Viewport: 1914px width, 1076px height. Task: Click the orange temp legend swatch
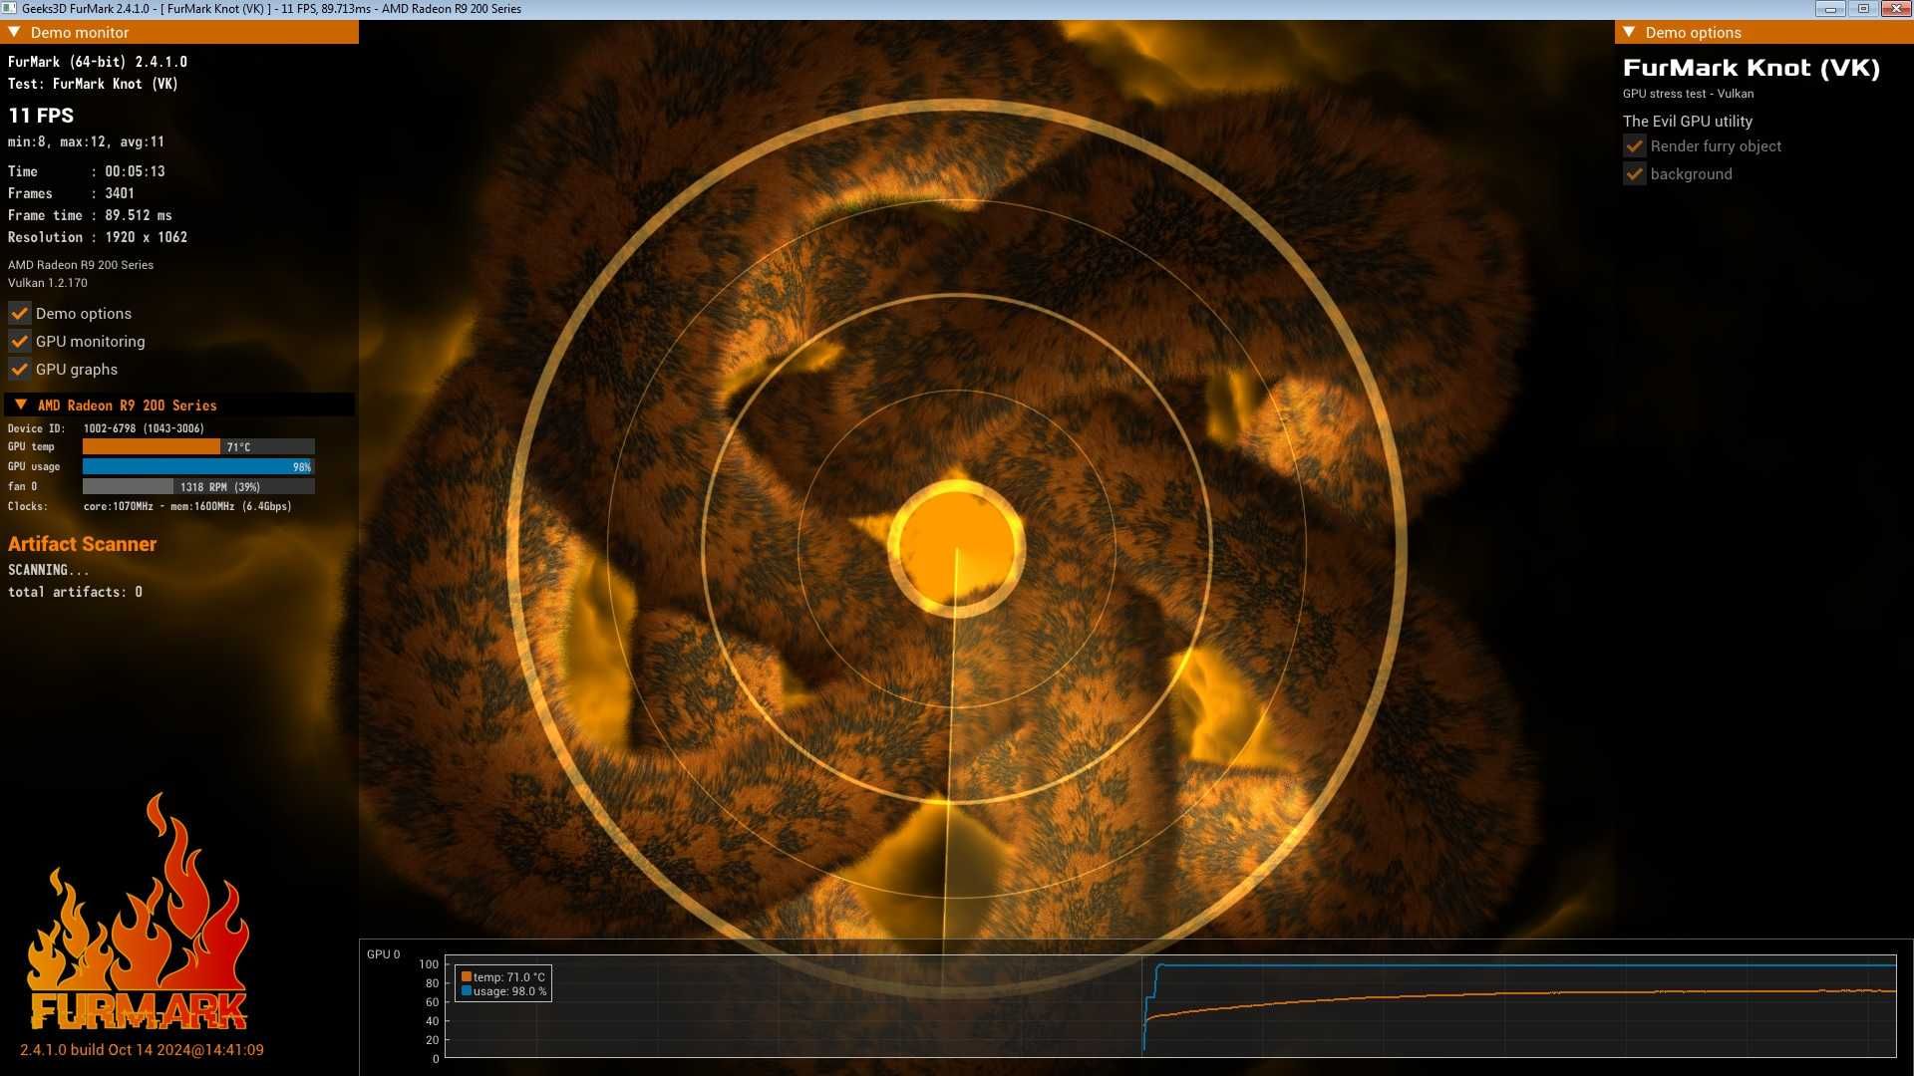[x=467, y=977]
